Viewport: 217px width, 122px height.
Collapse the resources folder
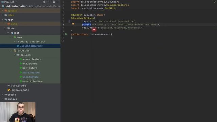(x=11, y=50)
